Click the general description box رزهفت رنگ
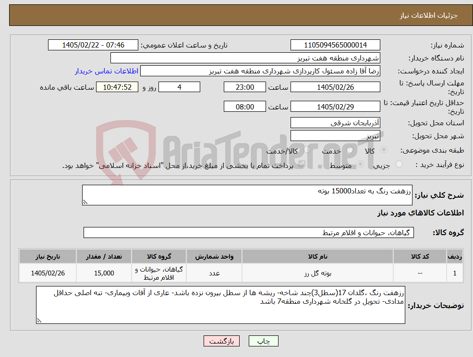Image resolution: width=473 pixels, height=357 pixels. coord(247,195)
